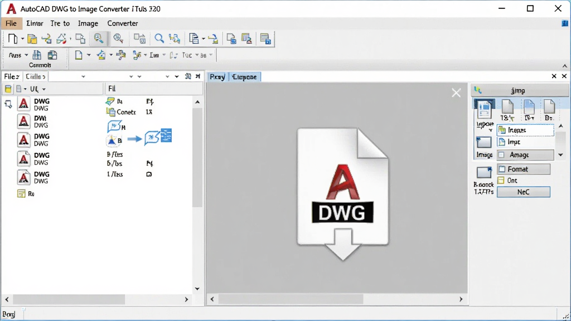Click the new blank document toolbar icon
Image resolution: width=571 pixels, height=321 pixels.
pos(13,38)
